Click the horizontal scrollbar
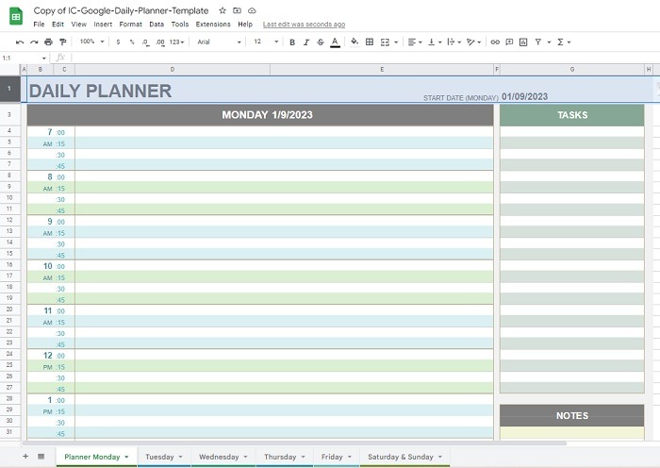The height and width of the screenshot is (468, 660). [x=294, y=443]
